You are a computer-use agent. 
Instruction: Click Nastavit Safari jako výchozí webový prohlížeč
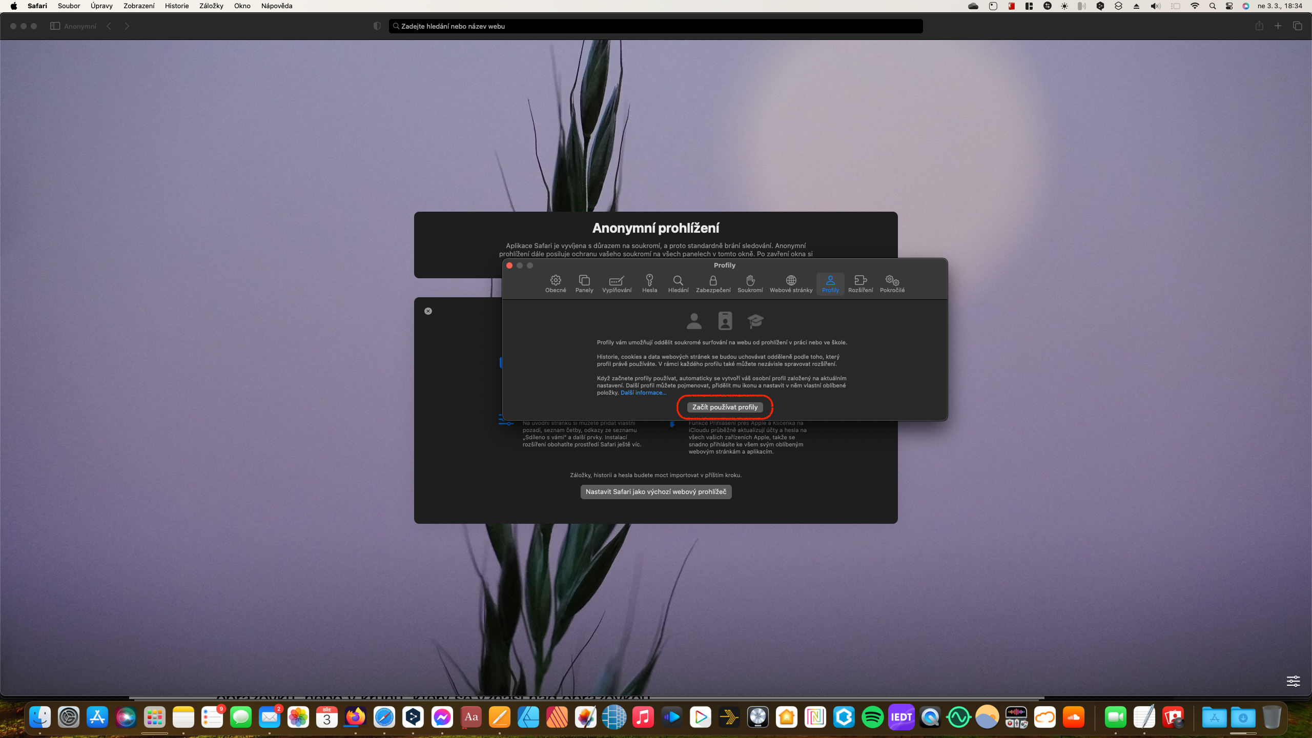coord(655,491)
